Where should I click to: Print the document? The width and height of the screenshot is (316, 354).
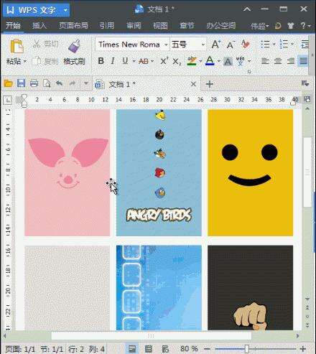[x=34, y=83]
